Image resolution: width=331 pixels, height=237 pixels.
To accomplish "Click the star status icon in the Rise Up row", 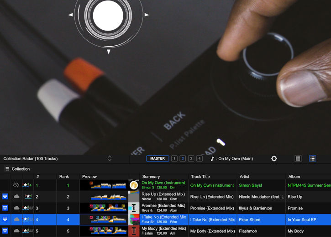I will [28, 197].
